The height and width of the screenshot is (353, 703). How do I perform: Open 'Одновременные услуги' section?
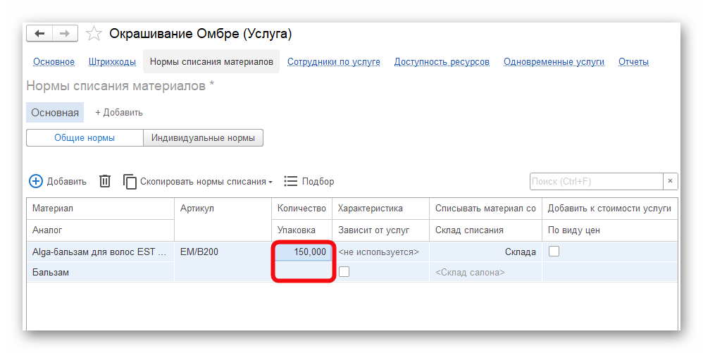pyautogui.click(x=554, y=62)
